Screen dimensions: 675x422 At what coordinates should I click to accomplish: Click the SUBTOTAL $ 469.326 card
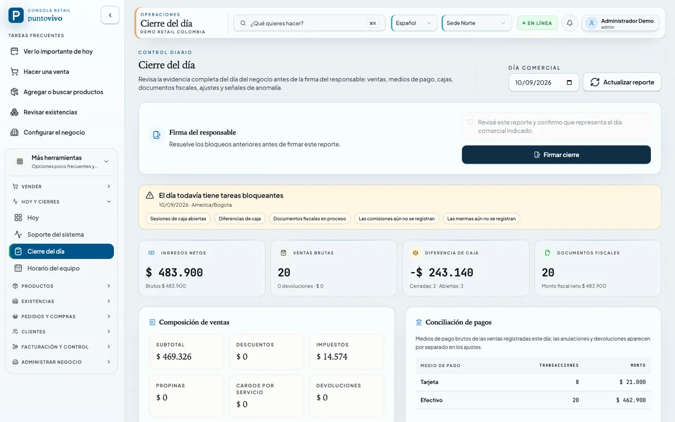coord(186,352)
